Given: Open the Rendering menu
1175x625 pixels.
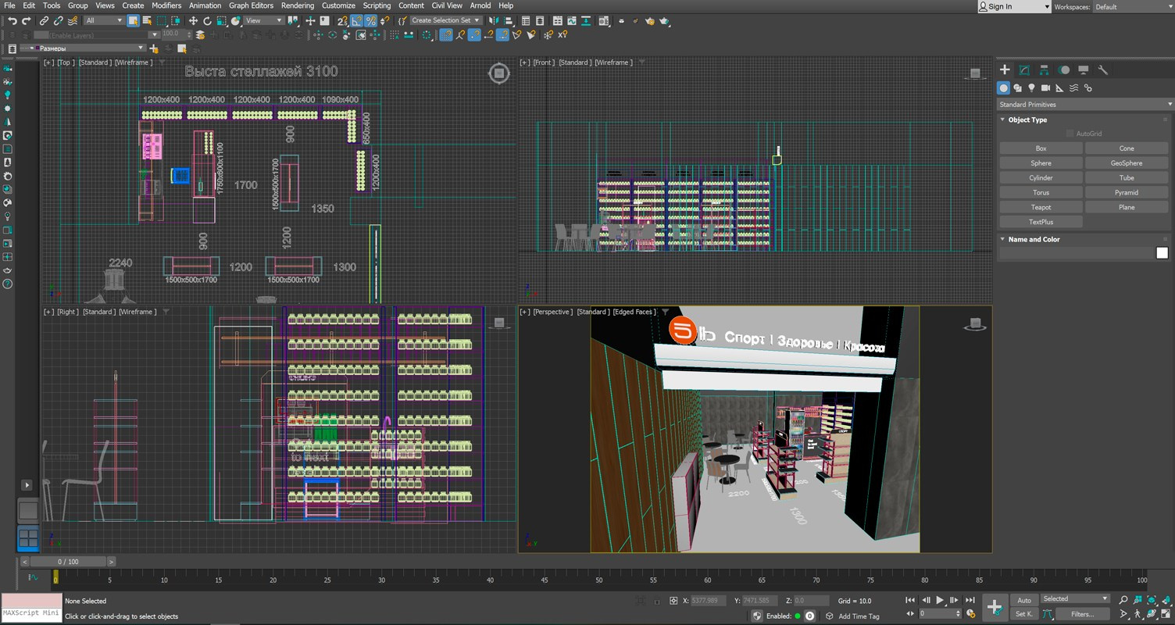Looking at the screenshot, I should point(298,5).
